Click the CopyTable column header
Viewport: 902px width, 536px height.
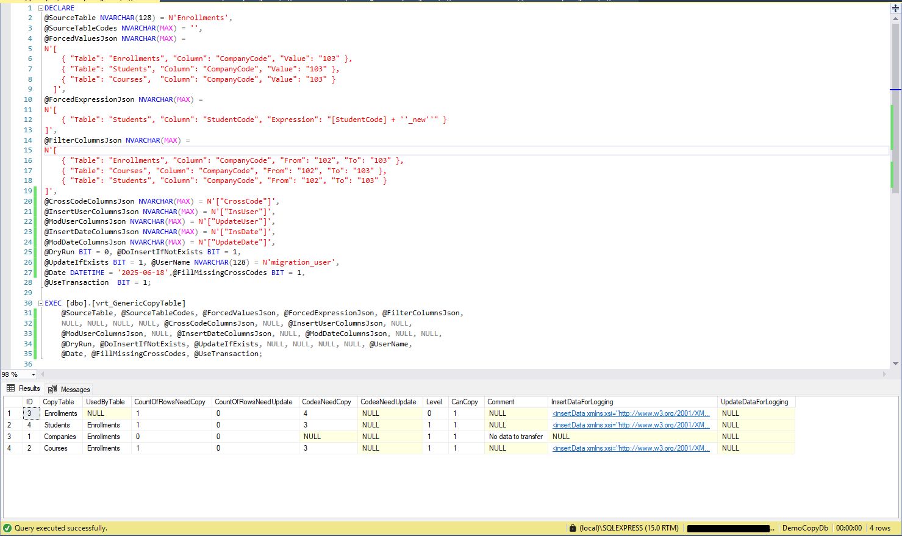click(59, 402)
